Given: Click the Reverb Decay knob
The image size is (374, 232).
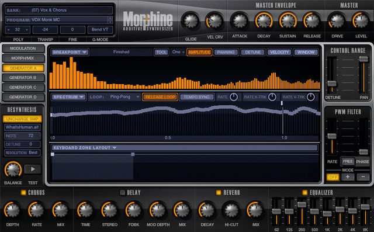Looking at the screenshot, I should point(207,210).
